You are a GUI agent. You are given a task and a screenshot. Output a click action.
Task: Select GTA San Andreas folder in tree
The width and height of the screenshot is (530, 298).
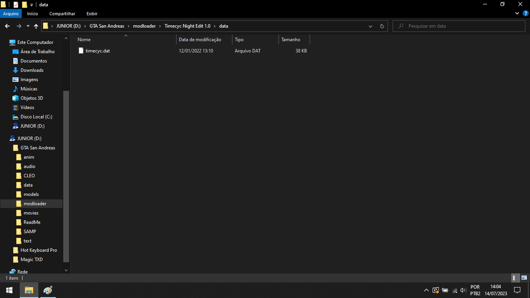[x=38, y=148]
